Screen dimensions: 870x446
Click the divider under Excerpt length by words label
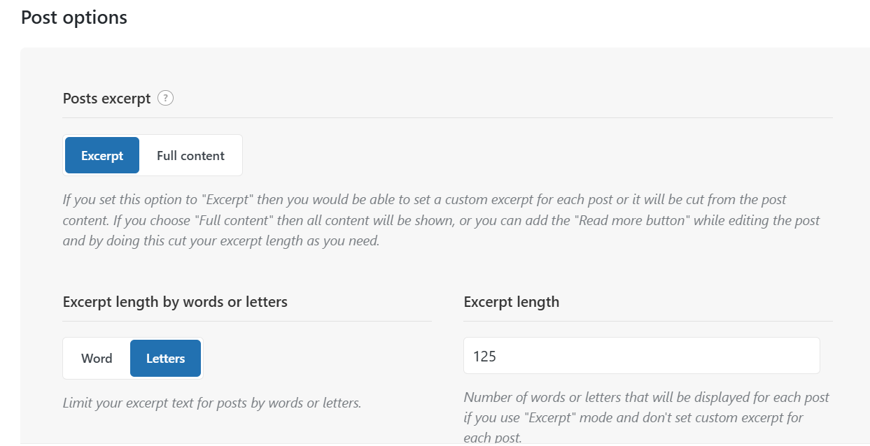click(x=247, y=321)
